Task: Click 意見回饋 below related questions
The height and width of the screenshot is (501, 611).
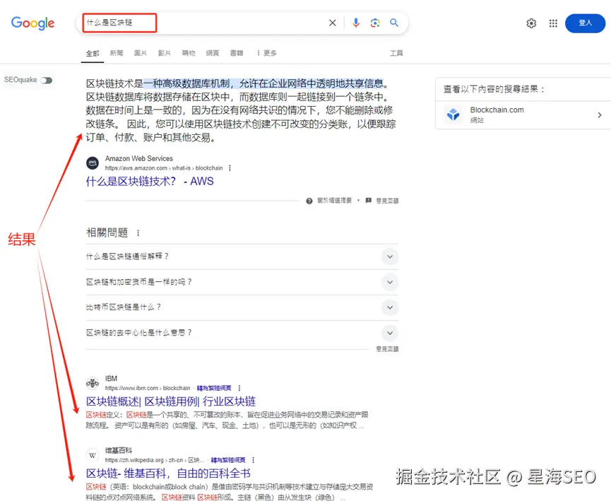Action: [x=387, y=349]
